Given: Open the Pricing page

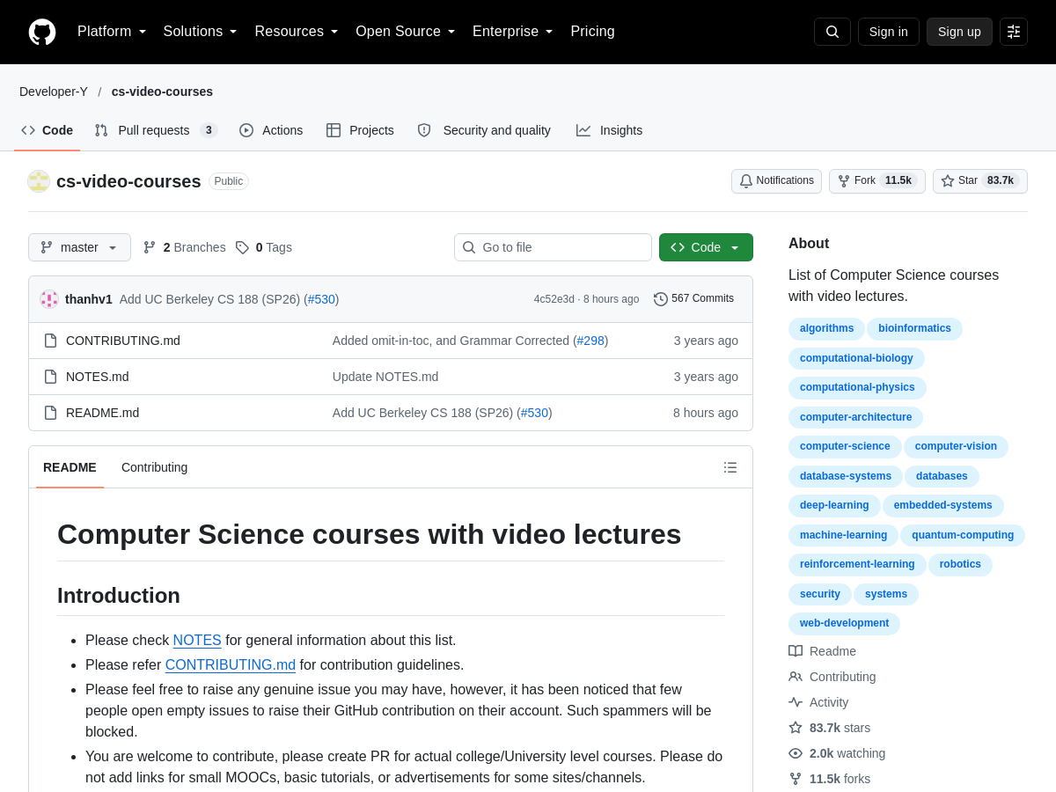Looking at the screenshot, I should tap(593, 32).
